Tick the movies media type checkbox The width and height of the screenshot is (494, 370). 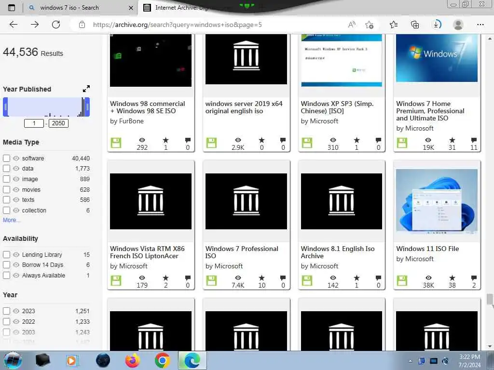point(6,189)
